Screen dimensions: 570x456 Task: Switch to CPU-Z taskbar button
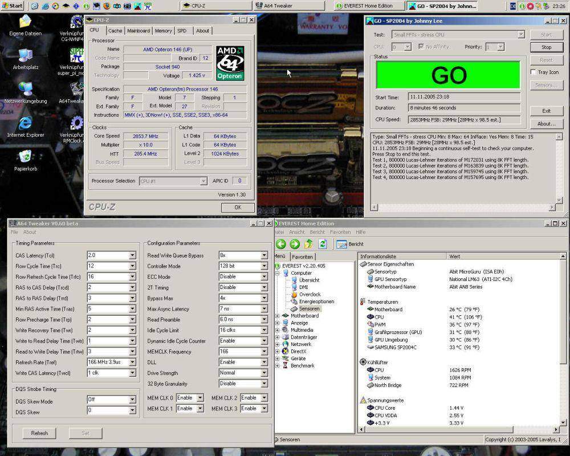tap(216, 6)
